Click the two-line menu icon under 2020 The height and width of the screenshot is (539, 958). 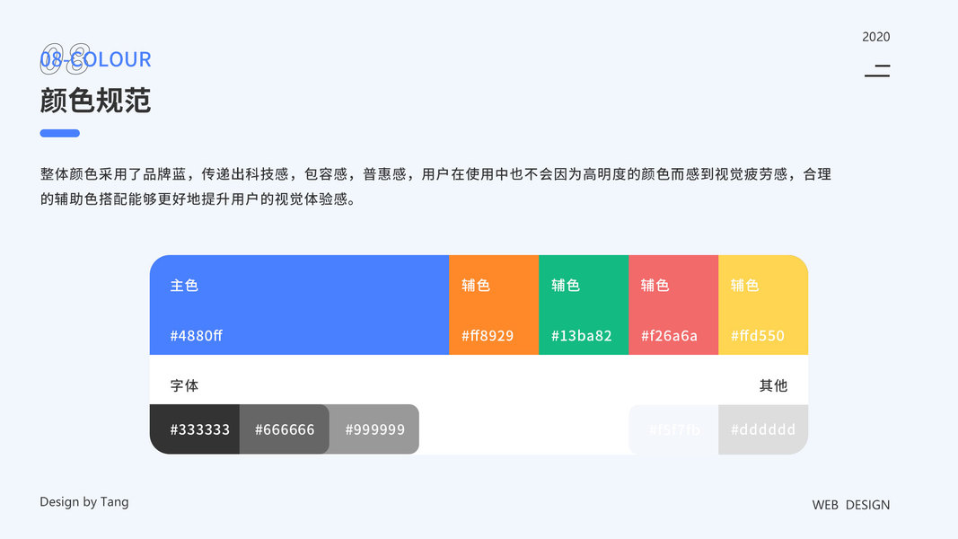pos(877,71)
